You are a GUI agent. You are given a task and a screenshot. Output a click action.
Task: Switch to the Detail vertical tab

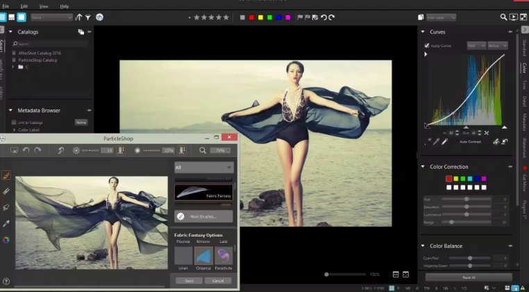[x=524, y=102]
